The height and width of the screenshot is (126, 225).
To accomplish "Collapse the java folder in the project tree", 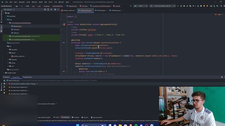I will coord(6,20).
